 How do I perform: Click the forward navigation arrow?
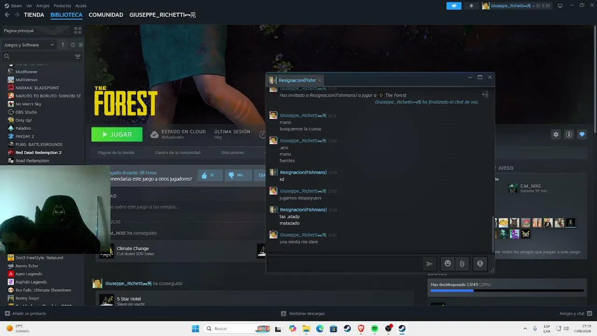[17, 15]
